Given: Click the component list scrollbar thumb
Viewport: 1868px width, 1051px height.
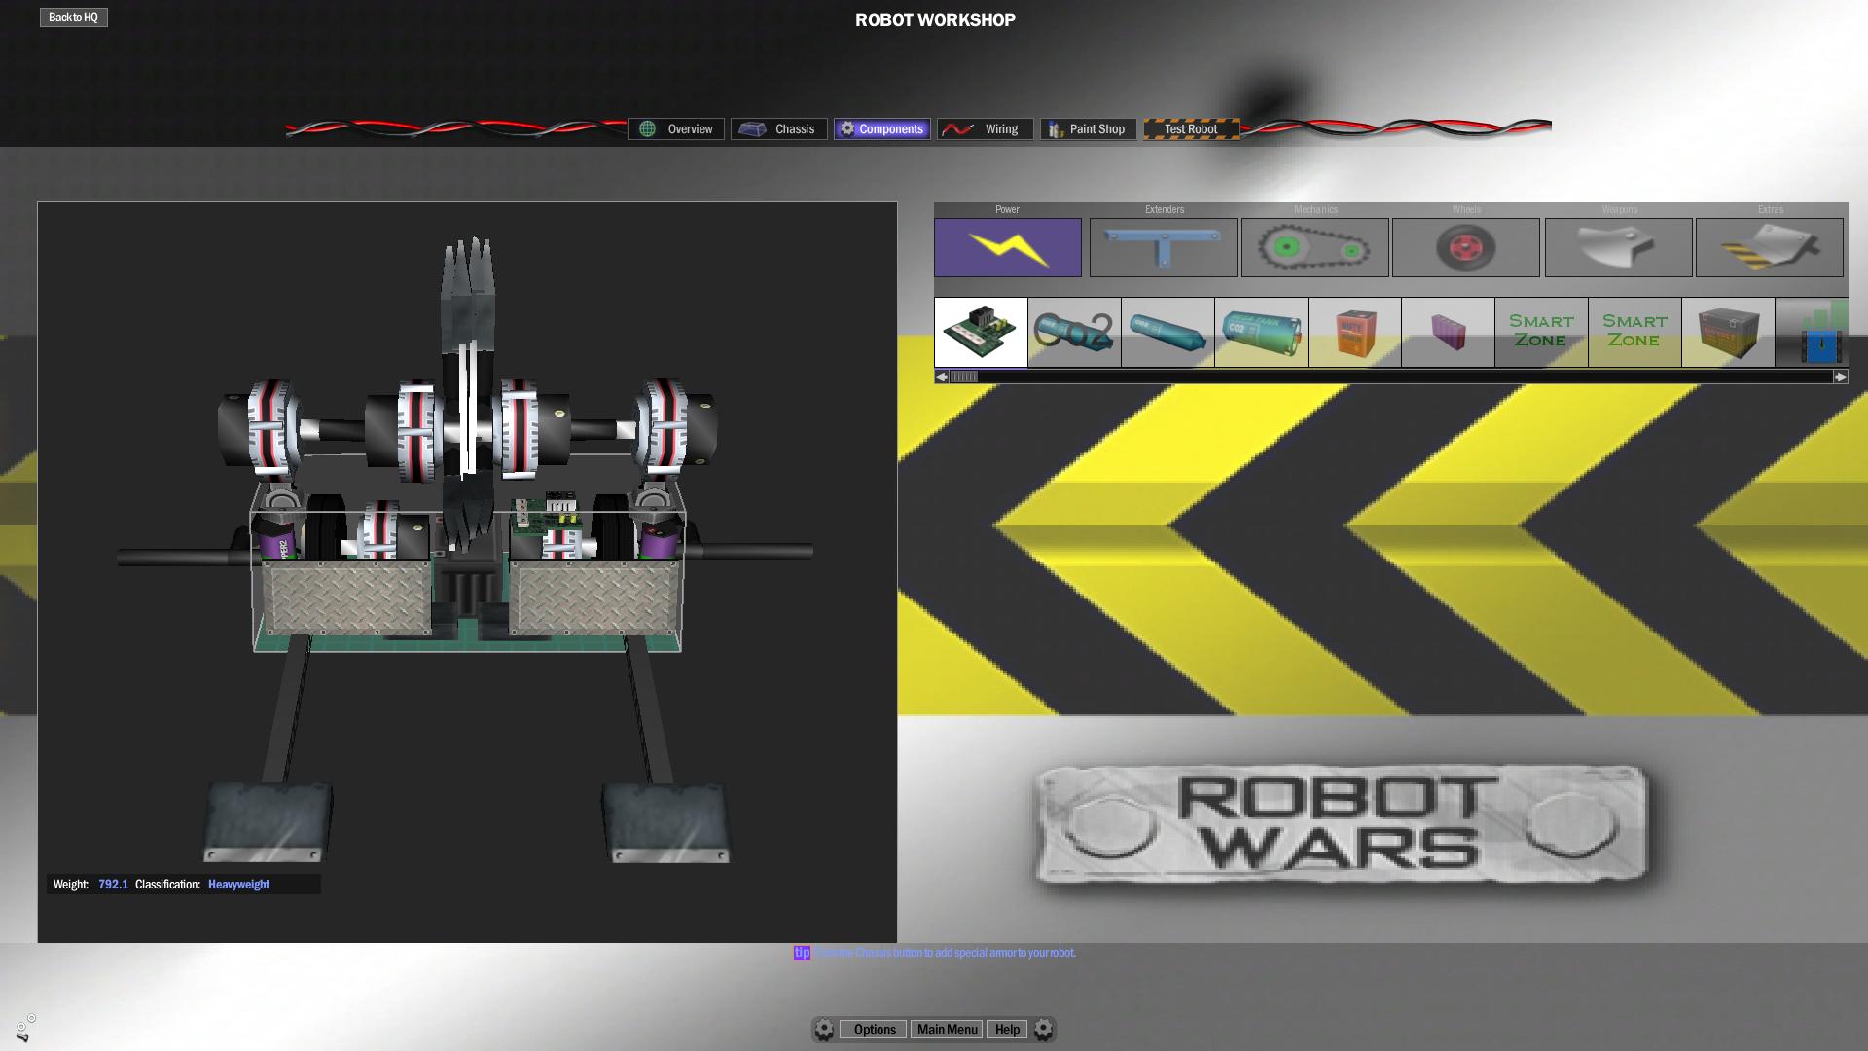Looking at the screenshot, I should [x=963, y=377].
